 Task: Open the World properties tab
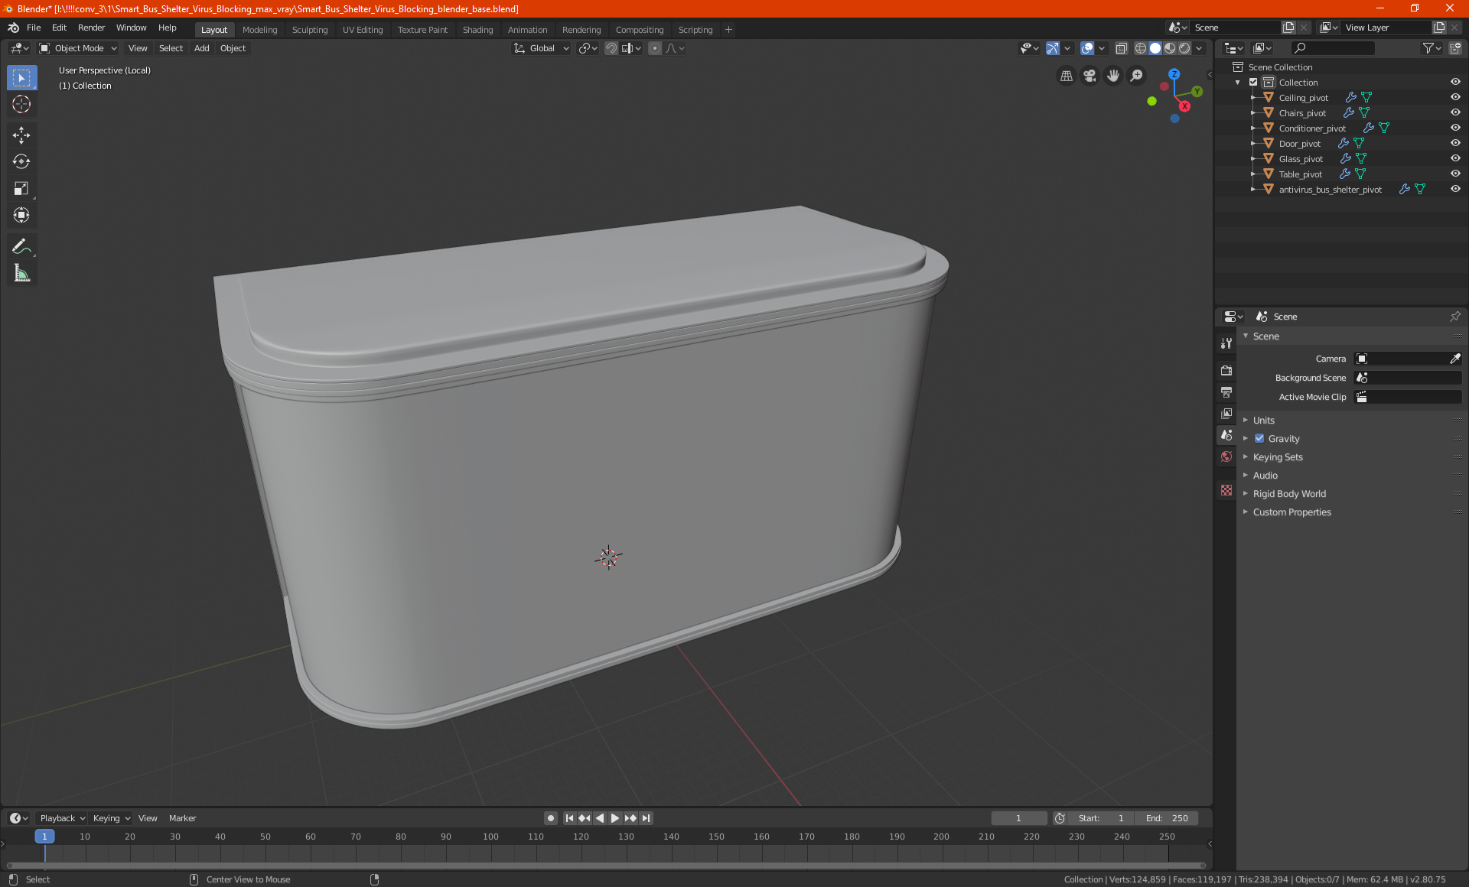(1226, 456)
